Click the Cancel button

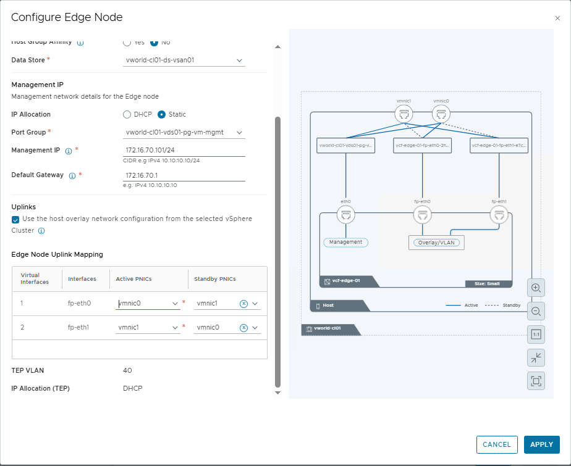[x=497, y=444]
